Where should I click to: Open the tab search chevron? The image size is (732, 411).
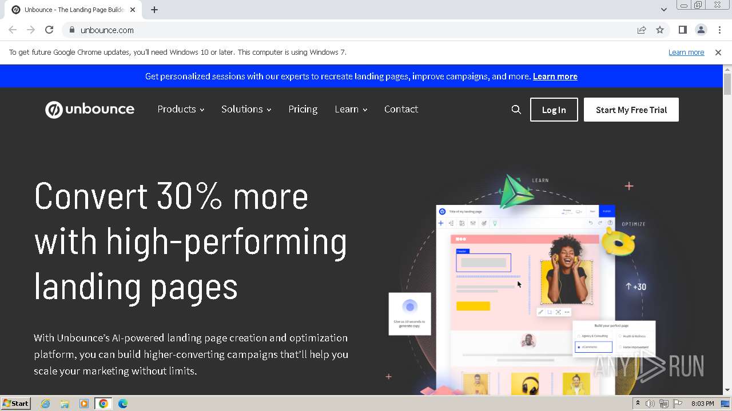pyautogui.click(x=663, y=10)
